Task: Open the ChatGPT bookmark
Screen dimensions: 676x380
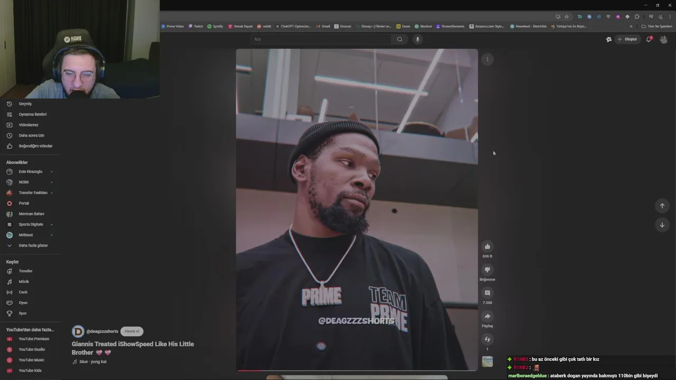Action: 294,26
